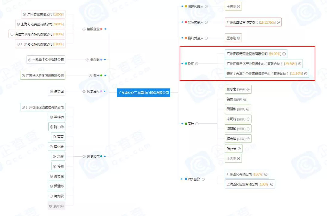This screenshot has height=216, width=327.
Task: Expand 上海奇化实业有限公司 node under 对外投资
Action: (272, 184)
